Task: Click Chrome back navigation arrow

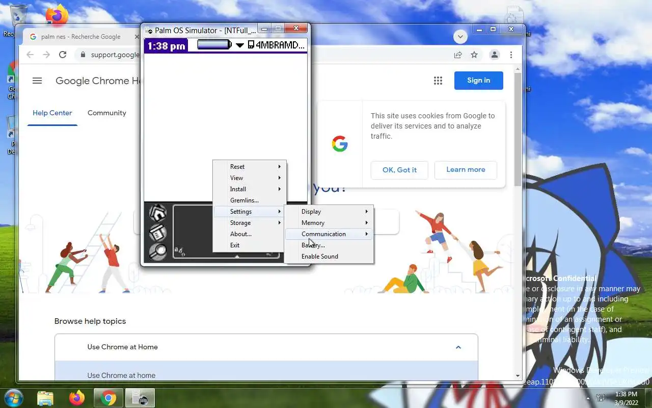Action: point(30,55)
